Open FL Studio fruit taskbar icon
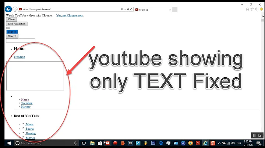The height and width of the screenshot is (148, 265). point(146,143)
